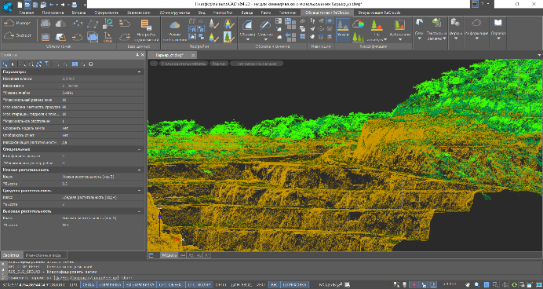The height and width of the screenshot is (289, 543).
Task: Click the Save All icon in quick access
Action: [43, 5]
